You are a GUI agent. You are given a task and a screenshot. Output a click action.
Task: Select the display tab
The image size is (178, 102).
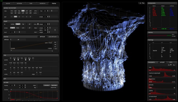54,3
